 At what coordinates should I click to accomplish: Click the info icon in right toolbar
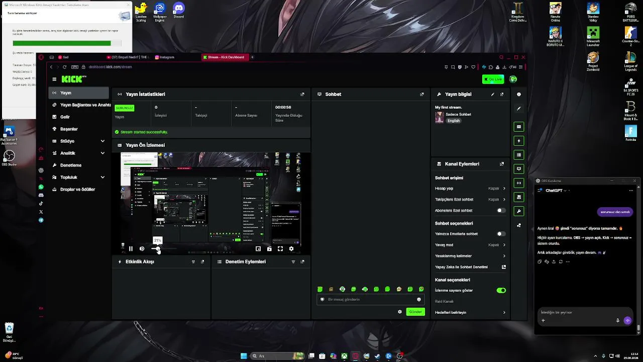pos(519,94)
